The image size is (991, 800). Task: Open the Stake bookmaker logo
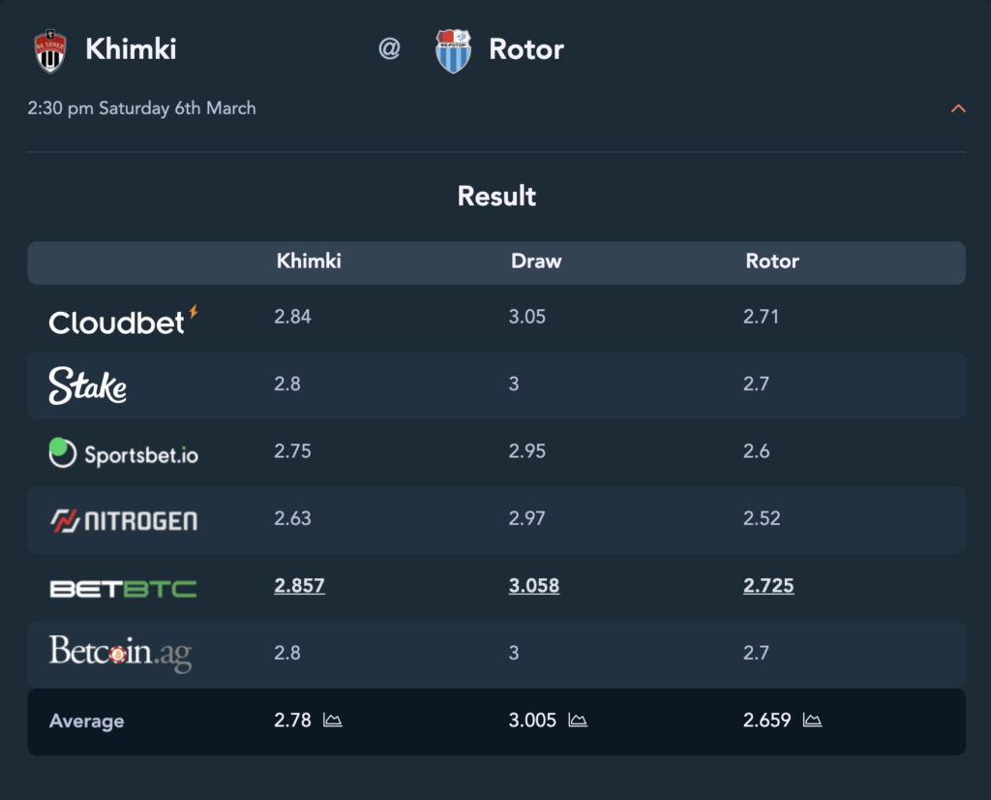(87, 385)
